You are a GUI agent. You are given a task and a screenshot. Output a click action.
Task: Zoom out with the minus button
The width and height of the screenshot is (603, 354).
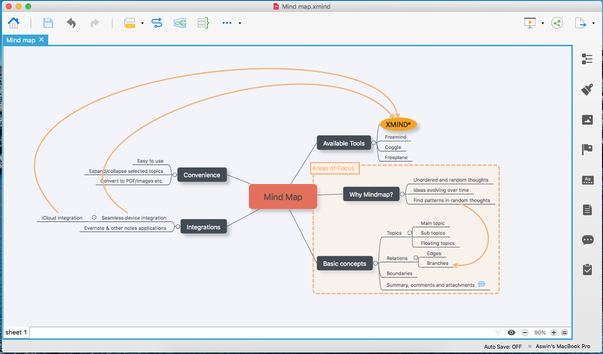coord(525,333)
